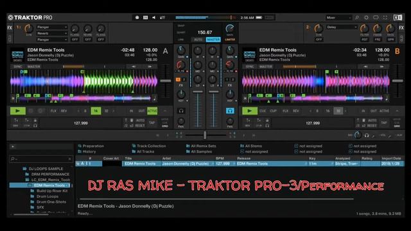Enable the first FLANG OFF button in FX 1
The height and width of the screenshot is (231, 411).
pyautogui.click(x=74, y=40)
